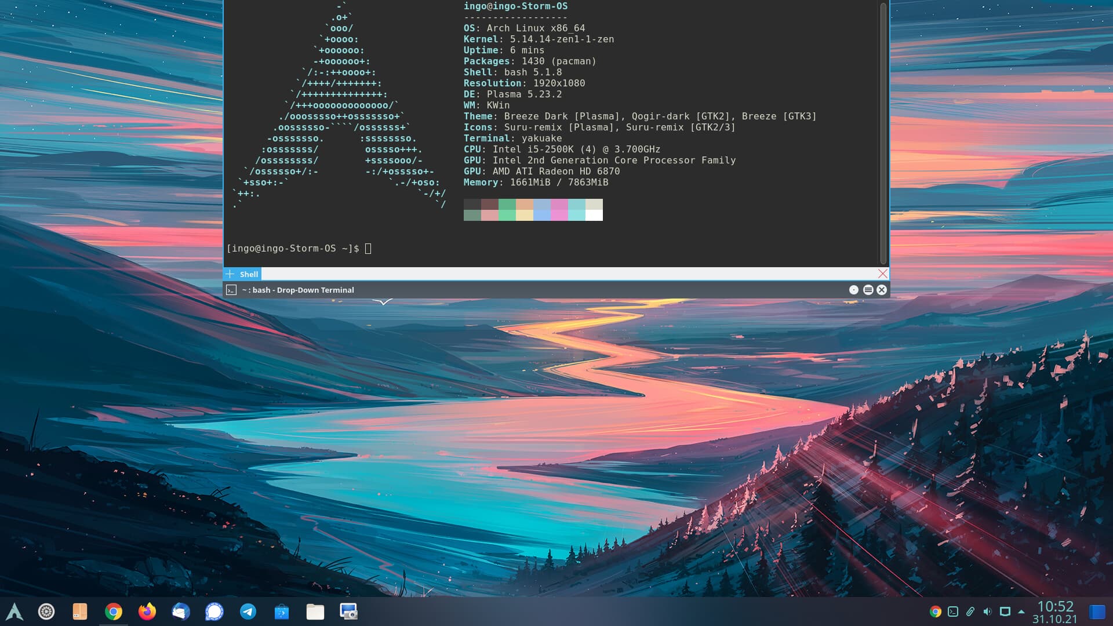Open Discover software center
The image size is (1113, 626).
281,611
